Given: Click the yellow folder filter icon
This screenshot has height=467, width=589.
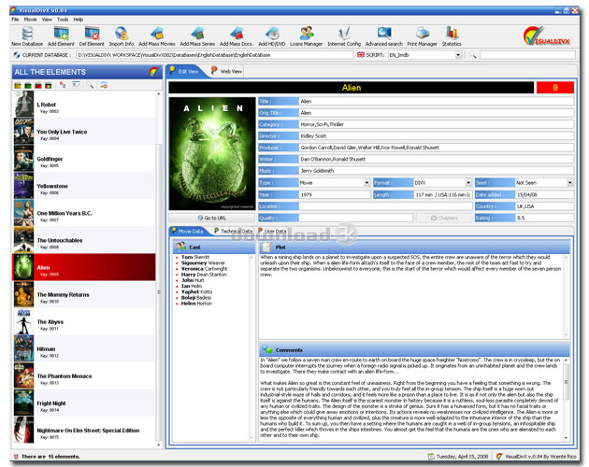Looking at the screenshot, I should [x=18, y=86].
